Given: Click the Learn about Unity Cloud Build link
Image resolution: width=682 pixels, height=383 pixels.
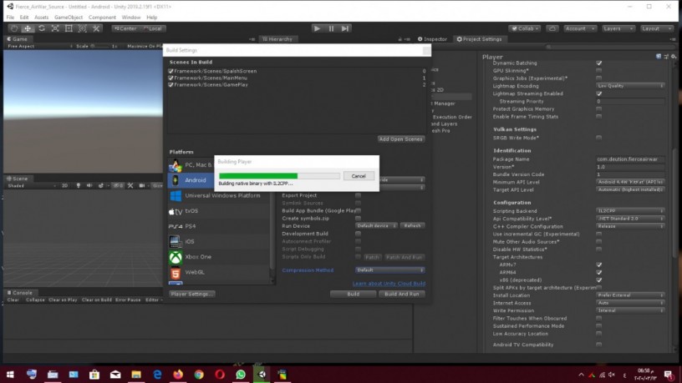Looking at the screenshot, I should (x=390, y=284).
